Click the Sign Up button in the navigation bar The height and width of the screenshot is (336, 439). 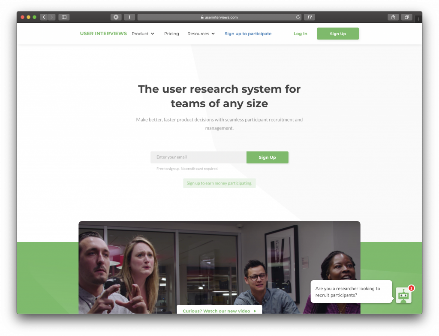tap(338, 33)
